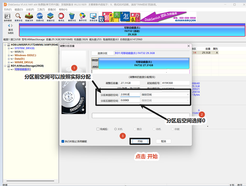Open the 文件(F) menu

tap(8, 9)
